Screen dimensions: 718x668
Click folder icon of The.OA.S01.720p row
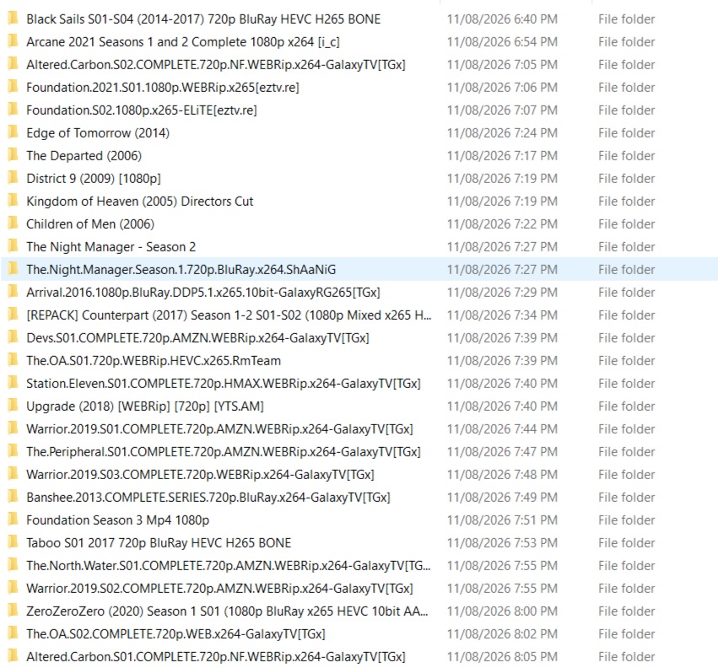point(13,360)
